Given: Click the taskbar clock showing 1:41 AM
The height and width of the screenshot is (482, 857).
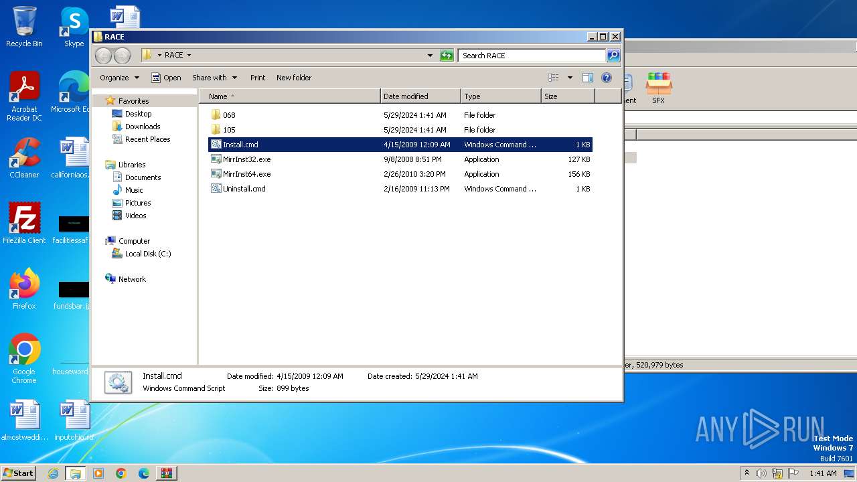Looking at the screenshot, I should [x=823, y=473].
